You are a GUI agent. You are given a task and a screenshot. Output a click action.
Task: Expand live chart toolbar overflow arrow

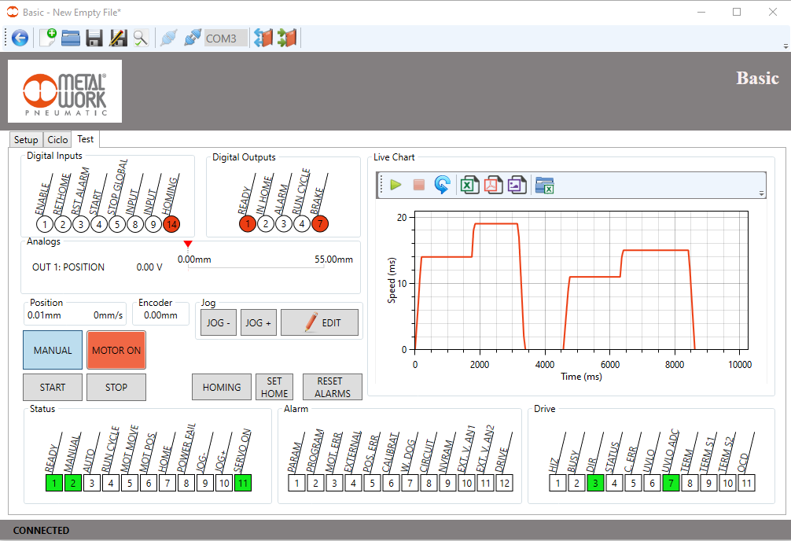click(761, 193)
